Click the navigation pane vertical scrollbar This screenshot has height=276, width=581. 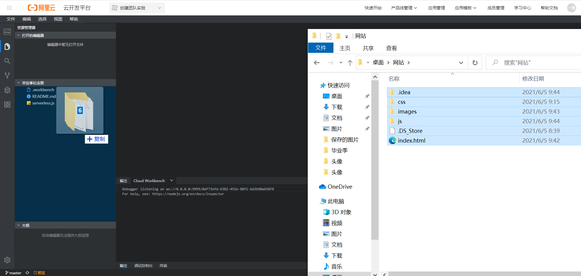(375, 160)
